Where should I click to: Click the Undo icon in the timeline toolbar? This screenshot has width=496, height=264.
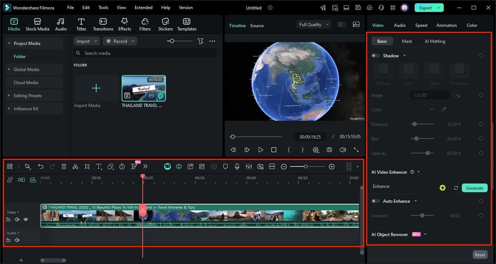point(41,166)
